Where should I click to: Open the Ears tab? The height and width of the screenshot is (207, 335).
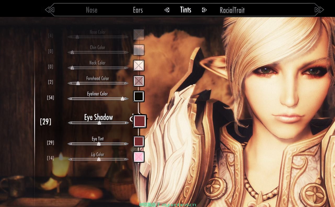(x=138, y=10)
